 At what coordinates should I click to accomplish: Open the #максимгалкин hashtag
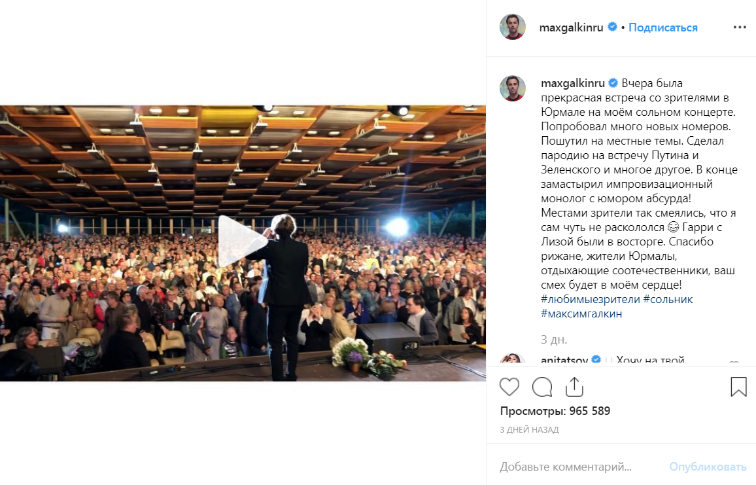(x=581, y=314)
